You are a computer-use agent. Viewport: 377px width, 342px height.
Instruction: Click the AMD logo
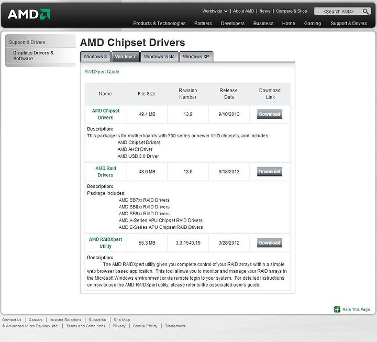pos(29,14)
